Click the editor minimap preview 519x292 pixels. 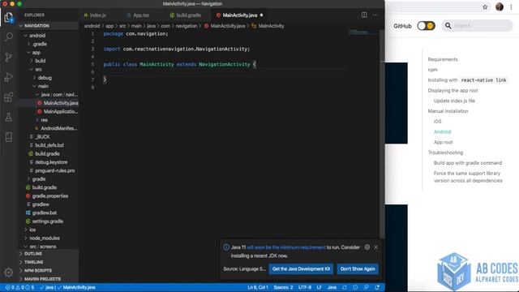(358, 32)
